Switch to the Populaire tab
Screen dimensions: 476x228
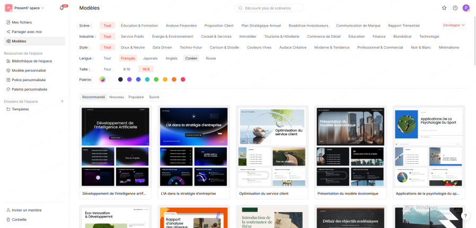[136, 97]
